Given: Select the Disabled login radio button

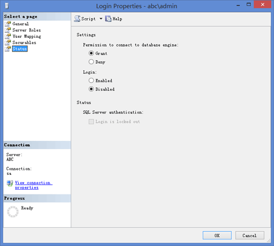Looking at the screenshot, I should click(91, 89).
